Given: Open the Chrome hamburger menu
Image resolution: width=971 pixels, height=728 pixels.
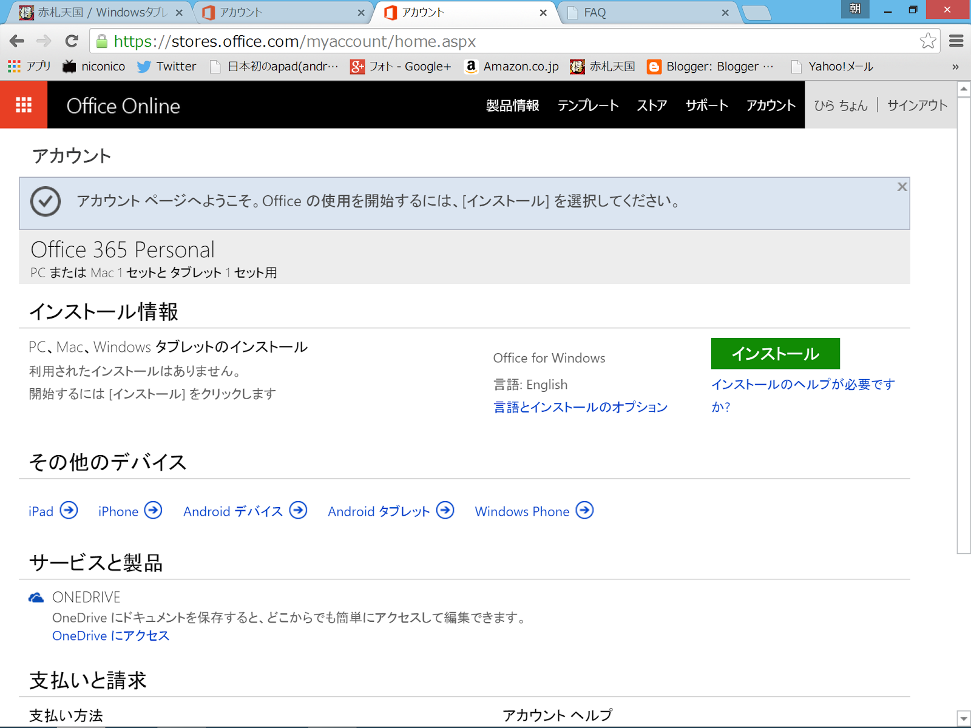Looking at the screenshot, I should [956, 41].
